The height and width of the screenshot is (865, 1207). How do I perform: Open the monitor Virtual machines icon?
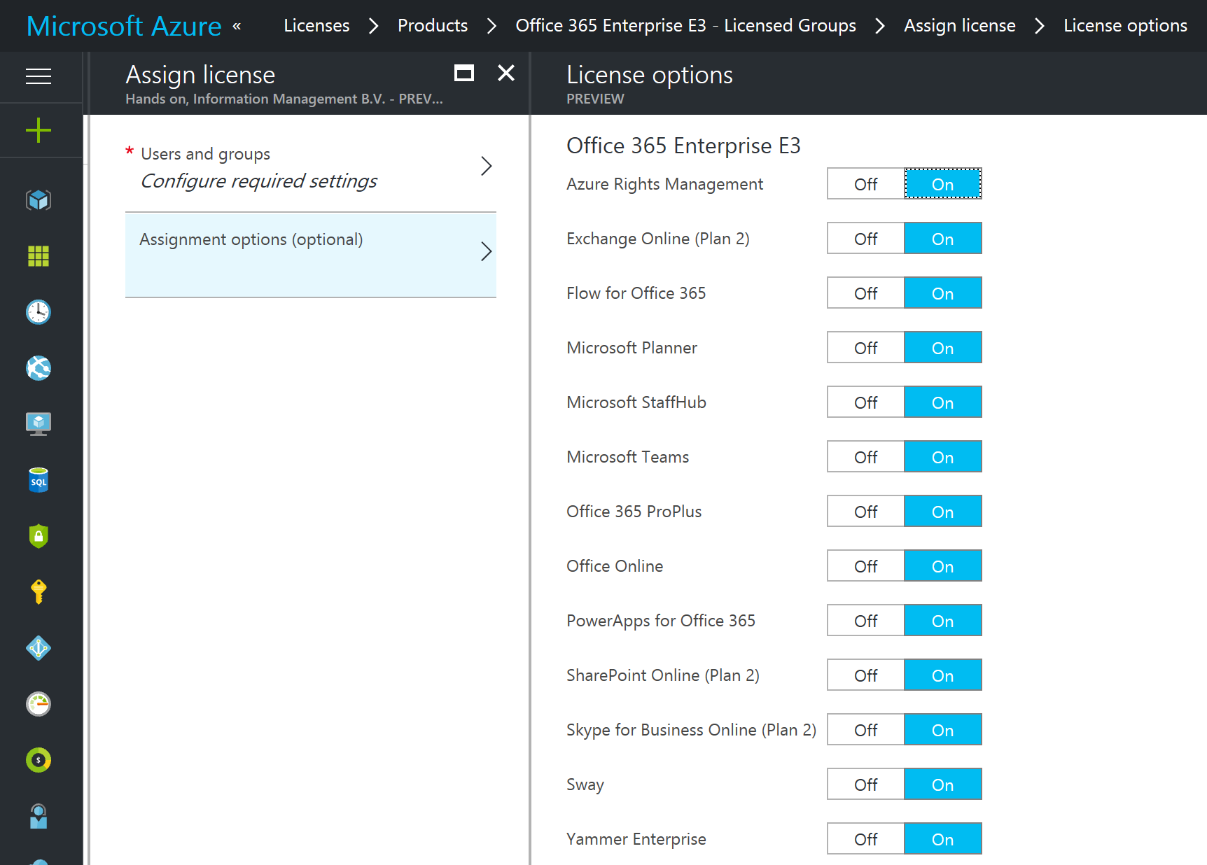click(x=39, y=424)
